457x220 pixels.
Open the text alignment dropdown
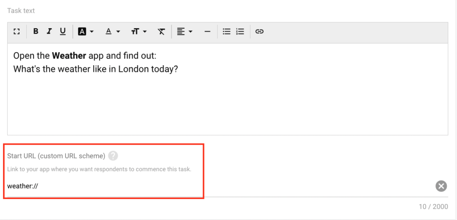coord(184,32)
